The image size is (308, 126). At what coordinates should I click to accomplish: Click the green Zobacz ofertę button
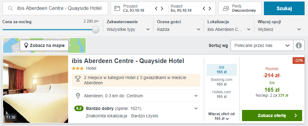coord(272,115)
